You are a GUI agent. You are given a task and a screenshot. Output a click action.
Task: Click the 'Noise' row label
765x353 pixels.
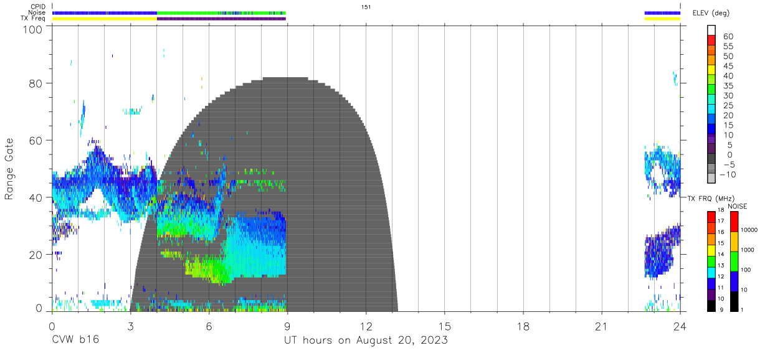pos(37,12)
